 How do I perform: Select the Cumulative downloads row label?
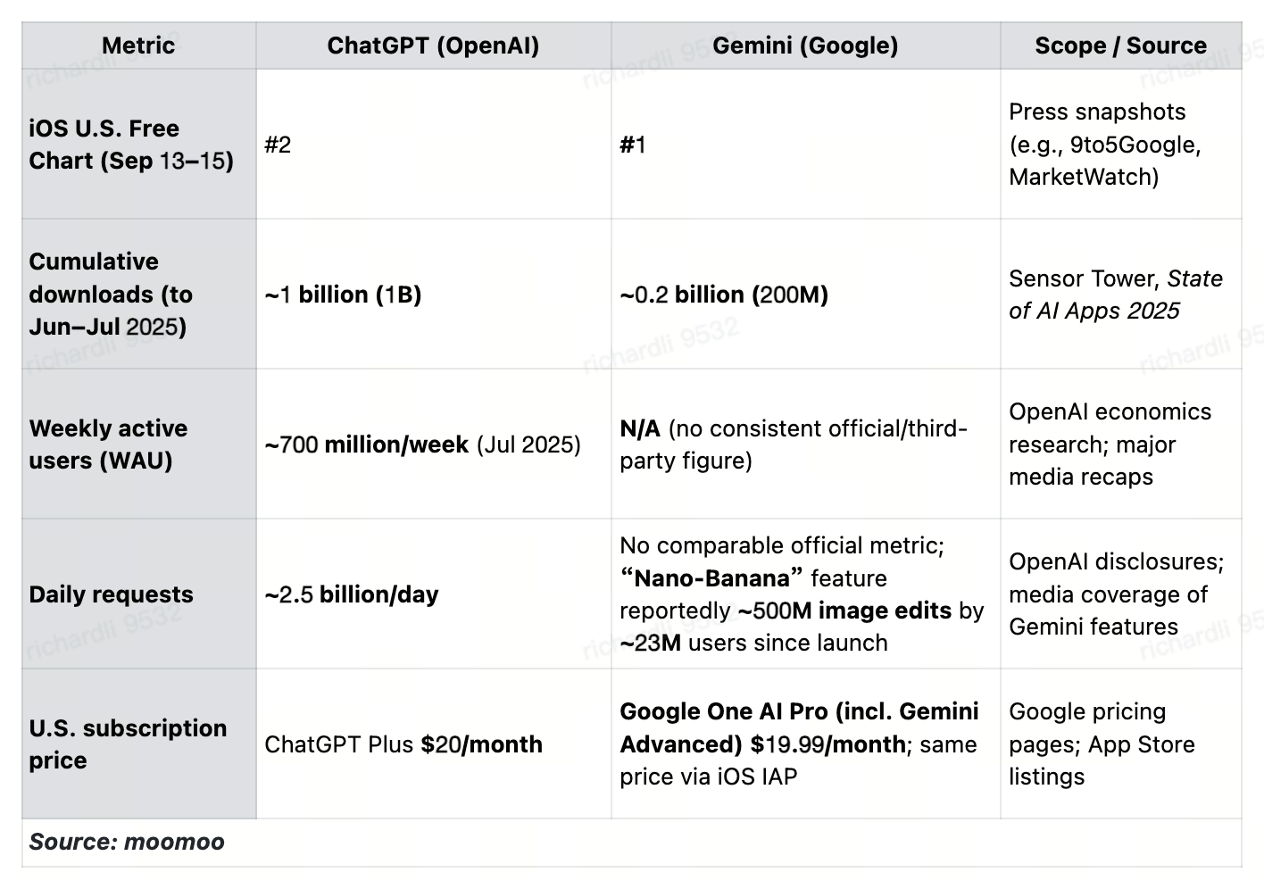(111, 294)
